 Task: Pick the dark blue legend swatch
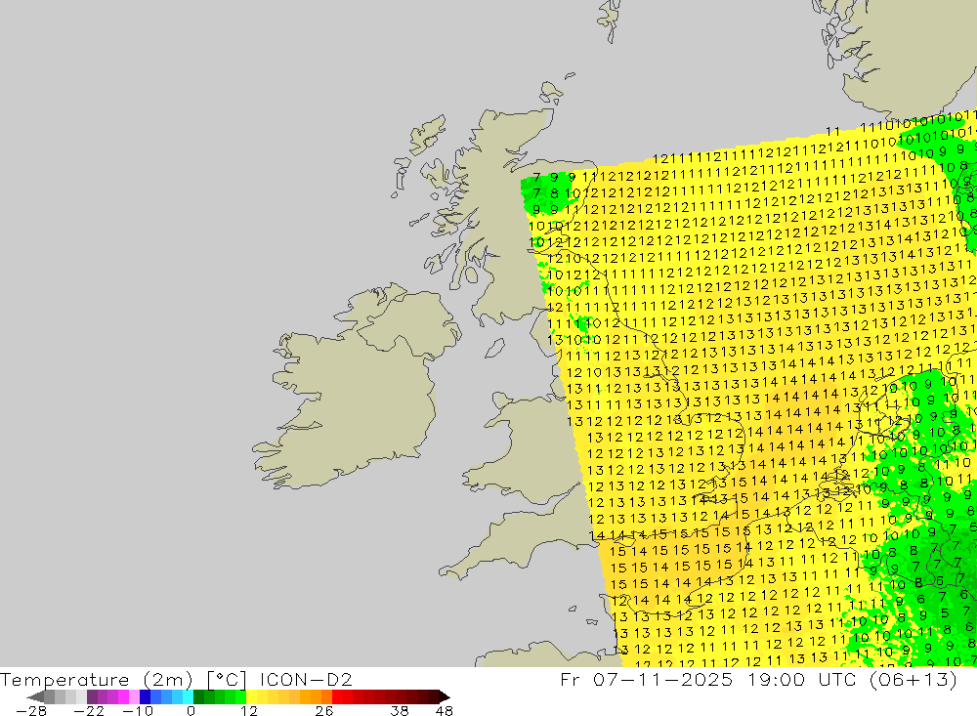146,697
